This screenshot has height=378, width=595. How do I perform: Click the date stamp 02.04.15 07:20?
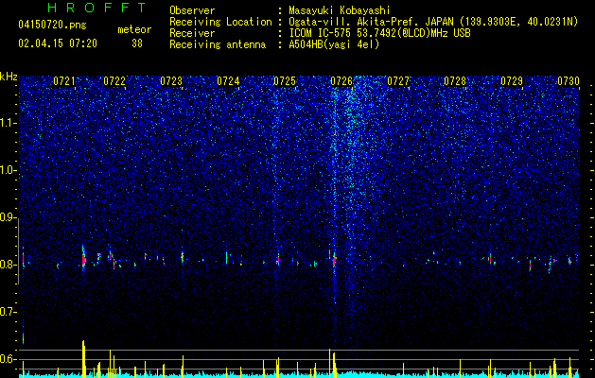tap(58, 43)
